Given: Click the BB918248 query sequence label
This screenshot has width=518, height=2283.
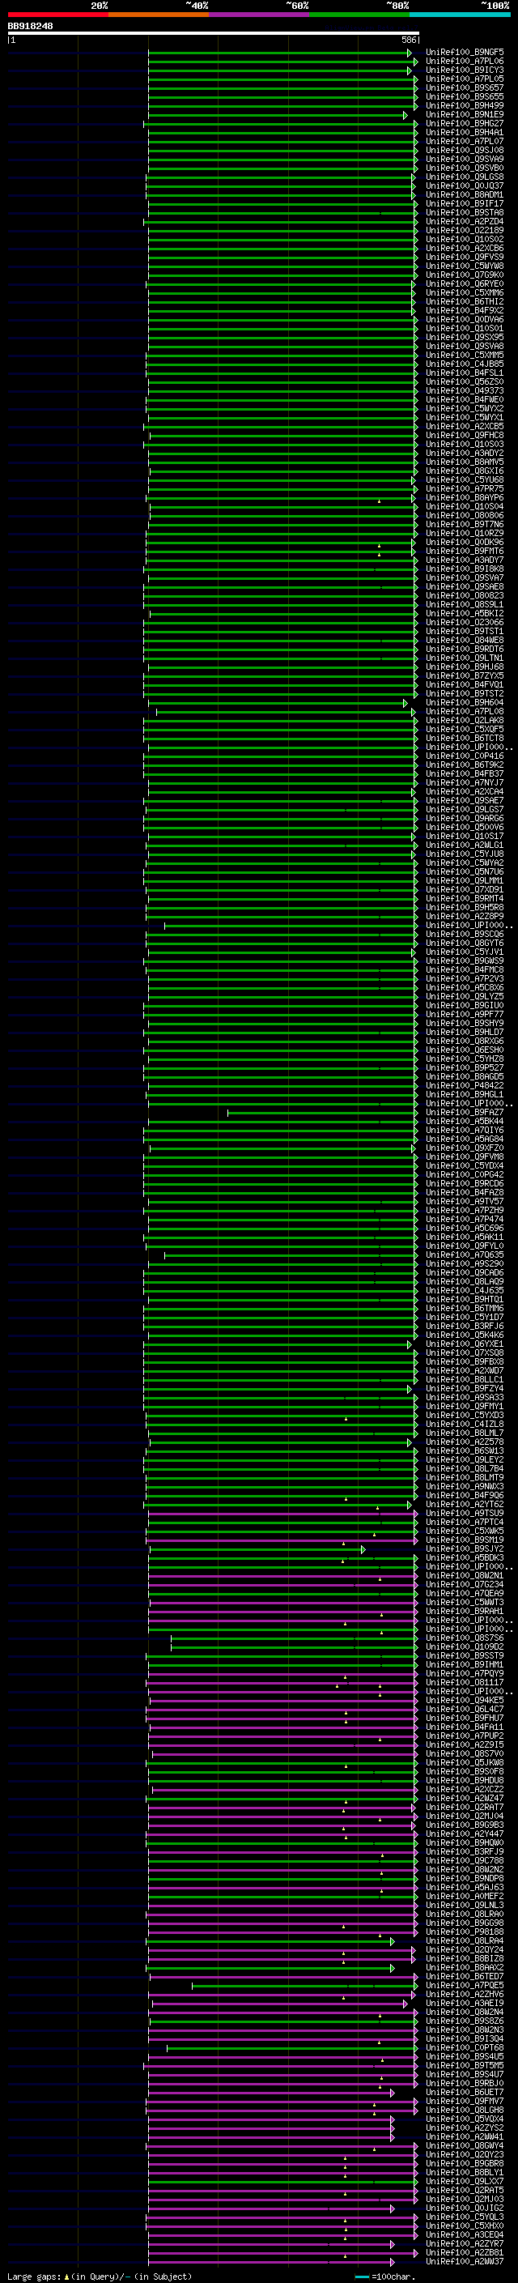Looking at the screenshot, I should pyautogui.click(x=30, y=27).
